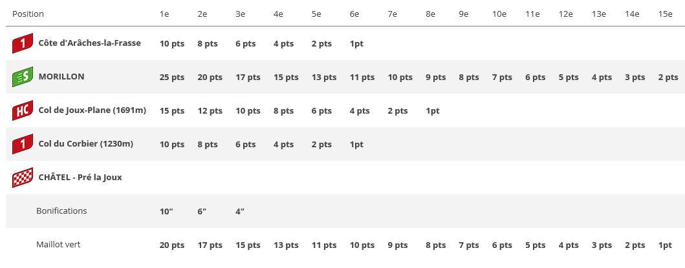Select the 10" bonification value

coord(166,212)
